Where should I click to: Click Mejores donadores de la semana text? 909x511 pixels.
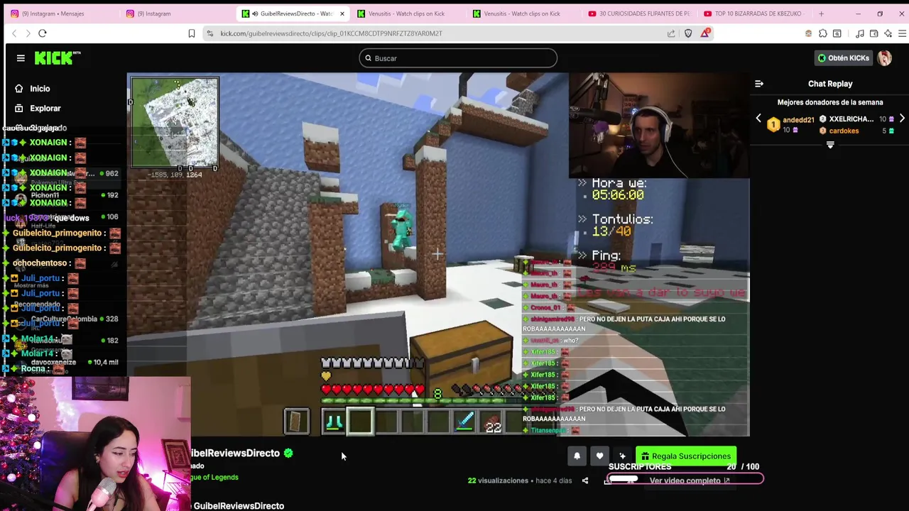click(x=830, y=102)
